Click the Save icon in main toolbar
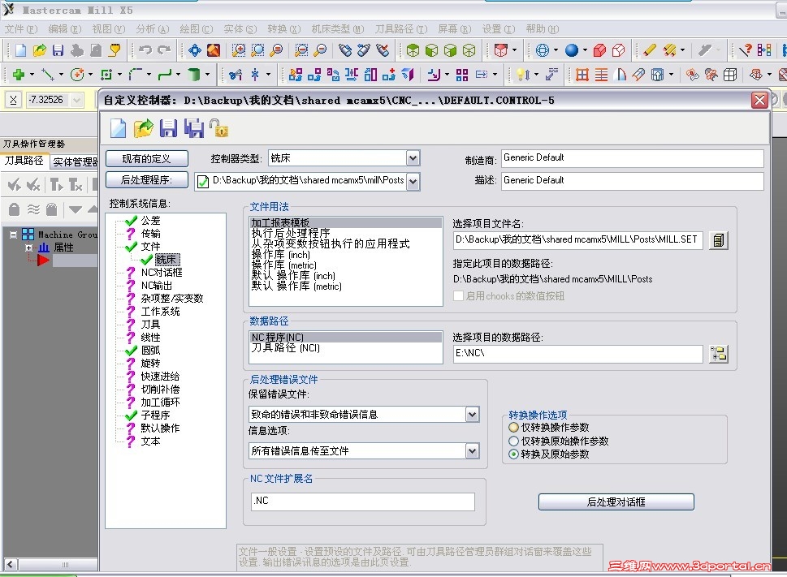Image resolution: width=787 pixels, height=577 pixels. tap(58, 50)
